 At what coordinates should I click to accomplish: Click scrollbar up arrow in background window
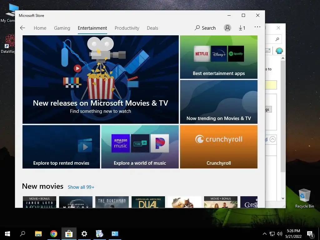click(283, 58)
